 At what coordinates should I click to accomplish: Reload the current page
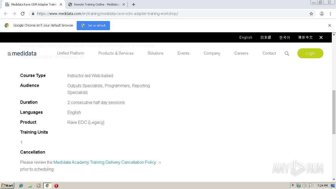(x=23, y=14)
